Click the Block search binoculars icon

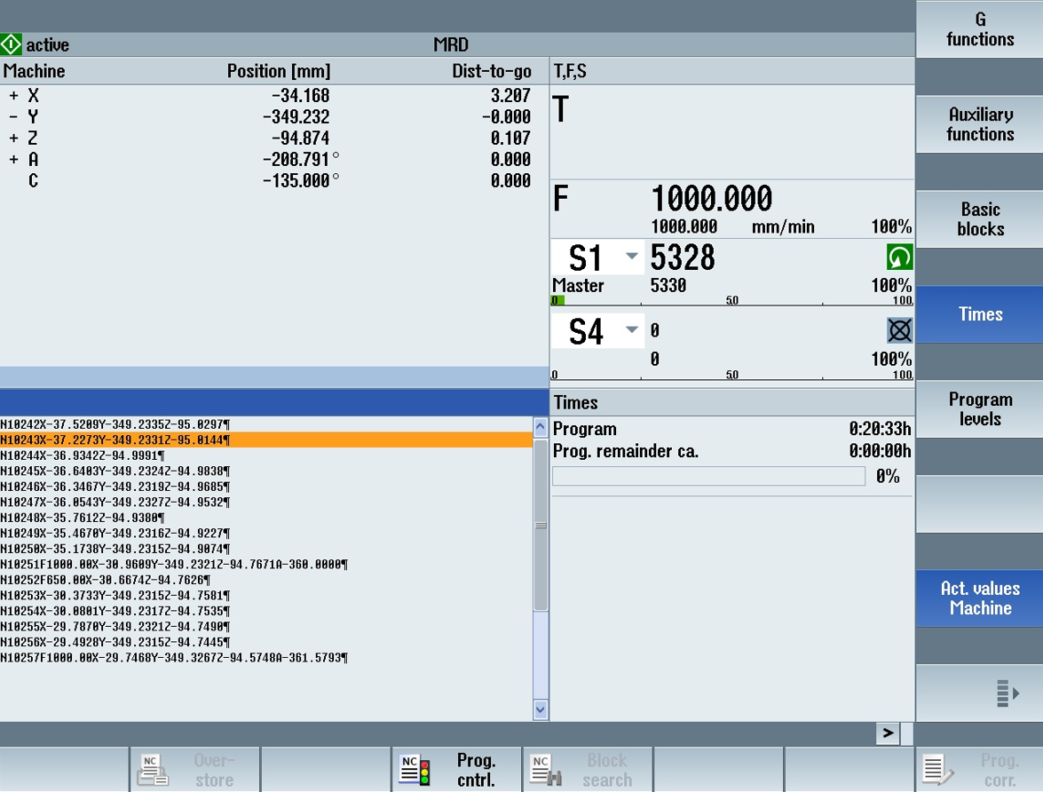(x=546, y=770)
